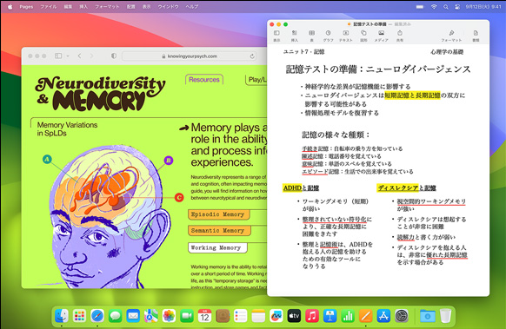Open Freeform from the Dock
Viewport: 506px width, 329px height.
click(x=276, y=316)
